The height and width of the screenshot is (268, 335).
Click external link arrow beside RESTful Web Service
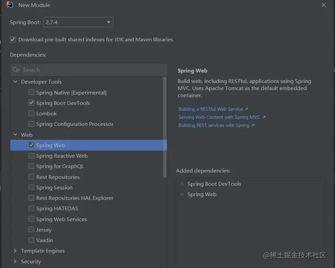pos(246,109)
